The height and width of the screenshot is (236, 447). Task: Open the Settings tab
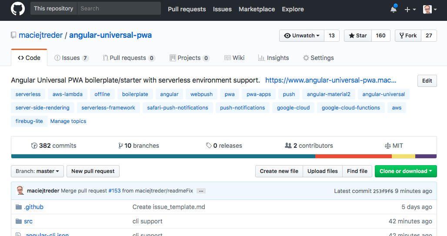pos(318,58)
